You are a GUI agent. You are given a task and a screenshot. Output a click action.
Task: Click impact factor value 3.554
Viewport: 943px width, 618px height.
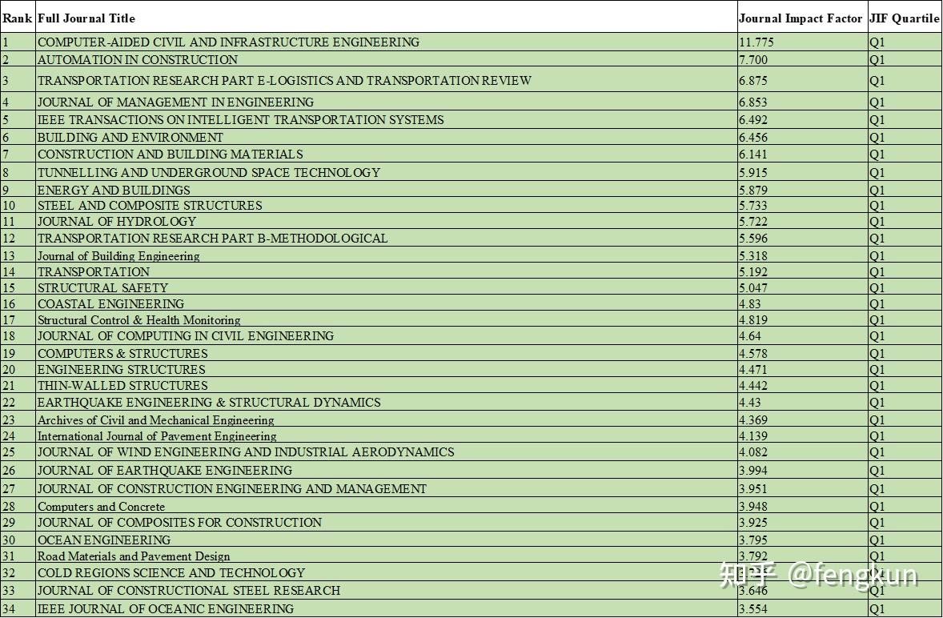[x=753, y=609]
